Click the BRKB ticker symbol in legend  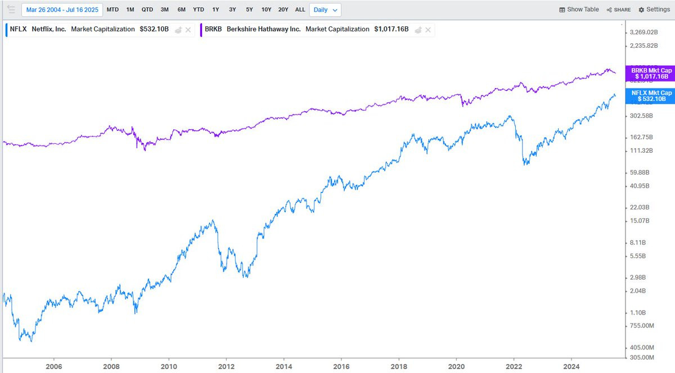click(213, 29)
